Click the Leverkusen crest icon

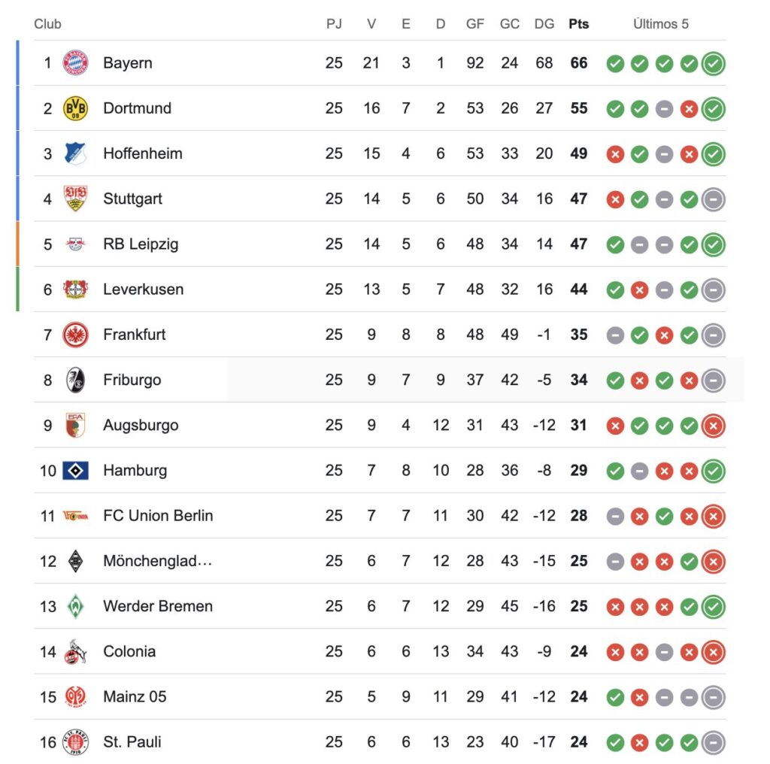click(x=75, y=290)
